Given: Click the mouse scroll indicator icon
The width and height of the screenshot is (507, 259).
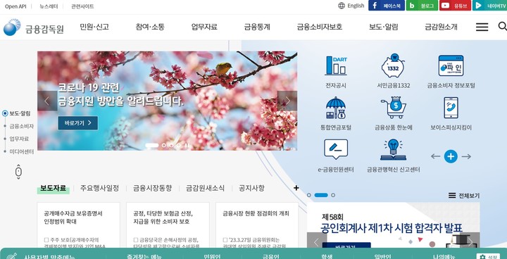Looking at the screenshot, I should pyautogui.click(x=18, y=172).
